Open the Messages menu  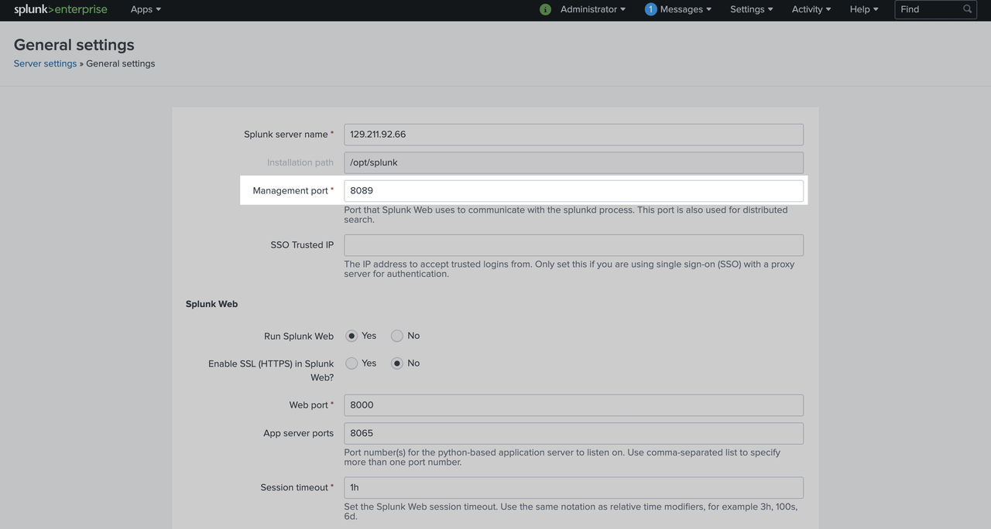pos(681,9)
